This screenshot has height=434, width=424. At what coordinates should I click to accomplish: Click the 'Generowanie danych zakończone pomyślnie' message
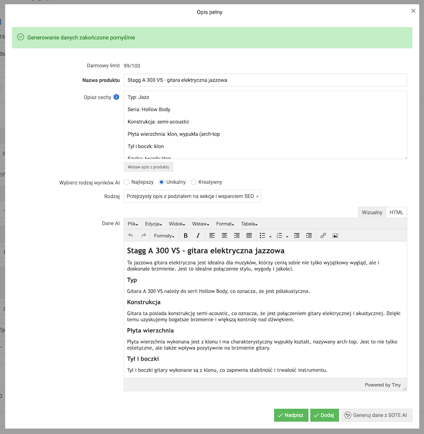pyautogui.click(x=81, y=38)
